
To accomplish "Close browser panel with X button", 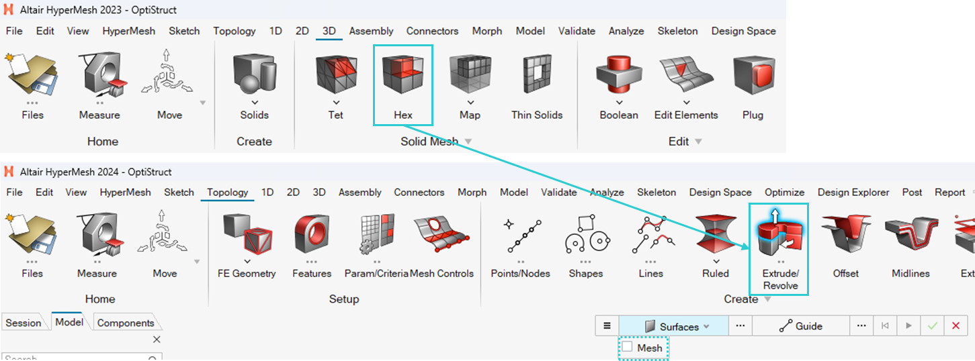I will (x=157, y=340).
